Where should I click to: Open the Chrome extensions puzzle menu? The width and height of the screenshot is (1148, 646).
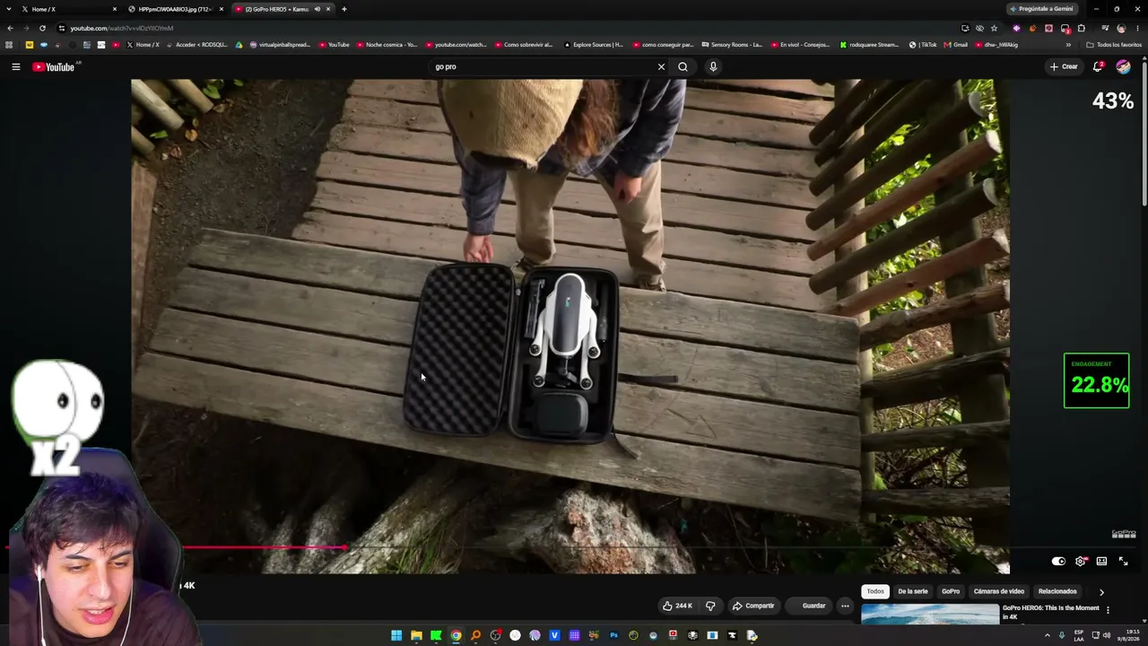click(x=1081, y=28)
